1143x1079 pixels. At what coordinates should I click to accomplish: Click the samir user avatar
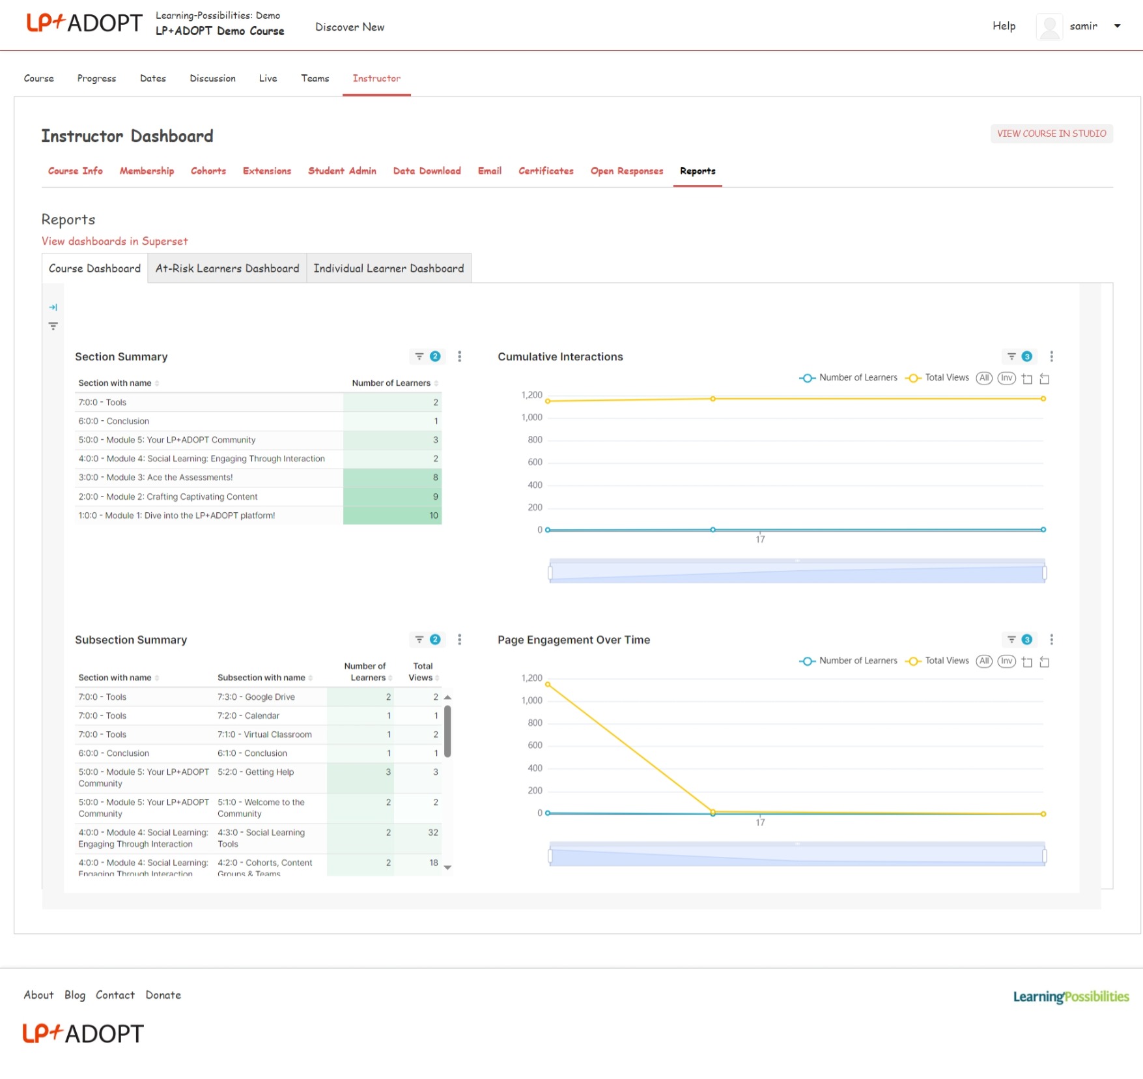click(1049, 27)
